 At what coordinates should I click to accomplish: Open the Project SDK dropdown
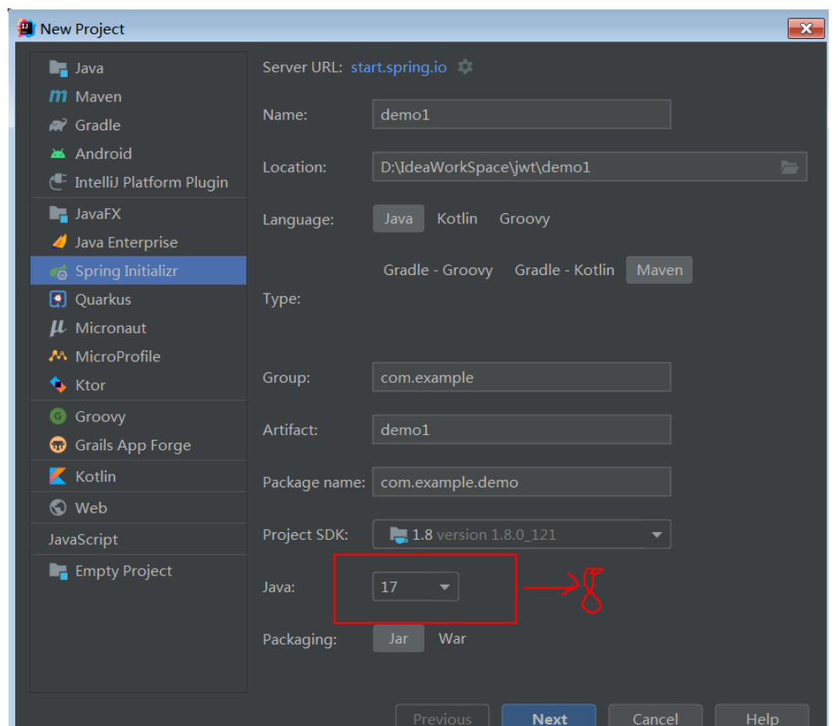(522, 534)
